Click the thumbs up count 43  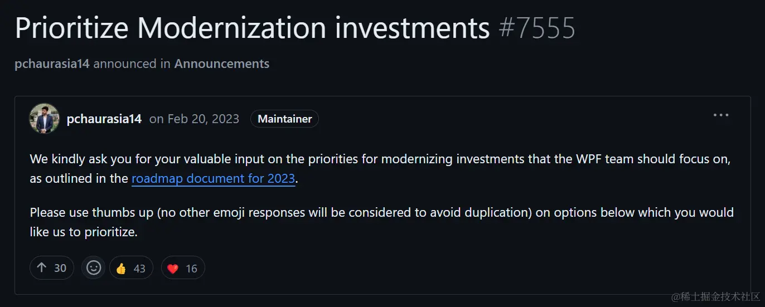(139, 269)
